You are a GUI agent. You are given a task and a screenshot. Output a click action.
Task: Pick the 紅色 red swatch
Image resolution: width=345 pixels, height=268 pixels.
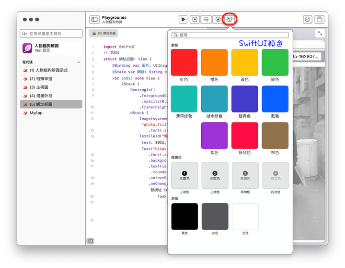click(184, 62)
